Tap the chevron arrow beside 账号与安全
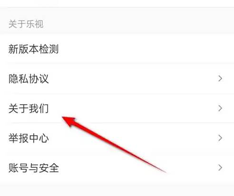Screen dimensions: 234x196 220,167
